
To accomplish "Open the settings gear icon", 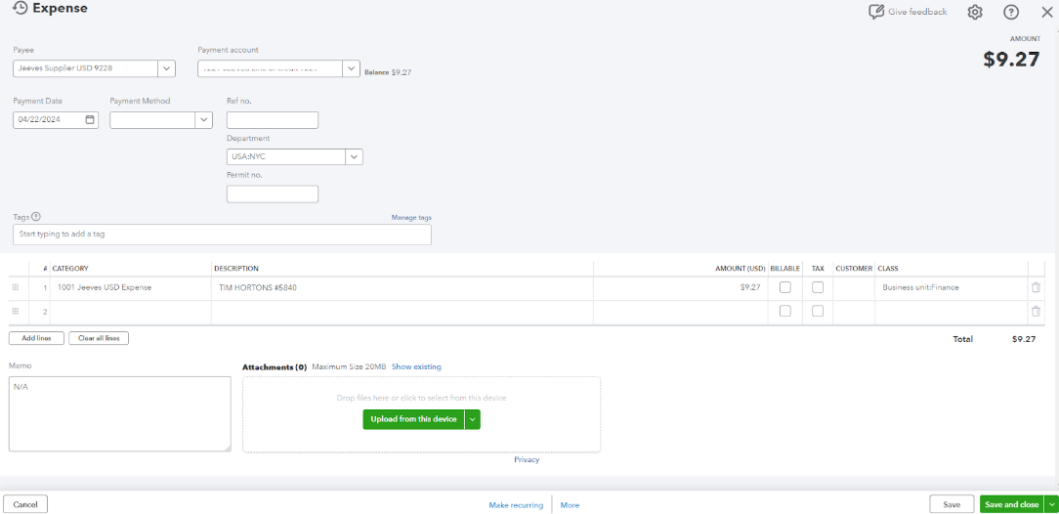I will pos(974,12).
